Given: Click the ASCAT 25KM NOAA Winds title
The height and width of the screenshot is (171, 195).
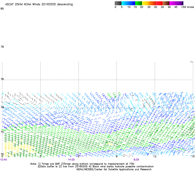Looking at the screenshot, I should 39,4.
